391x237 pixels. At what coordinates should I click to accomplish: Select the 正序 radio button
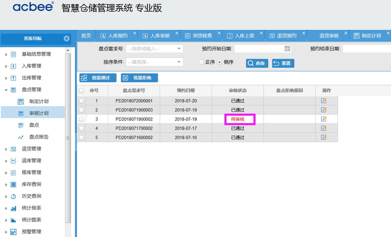[201, 62]
